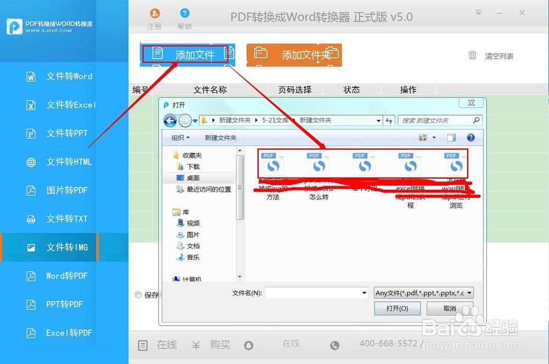This screenshot has width=549, height=364.
Task: Click the 文件名称 column header
Action: tap(210, 90)
